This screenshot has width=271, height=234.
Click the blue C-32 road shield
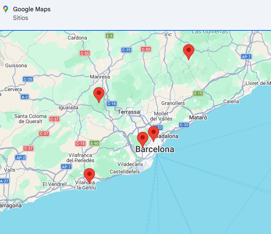[184, 125]
